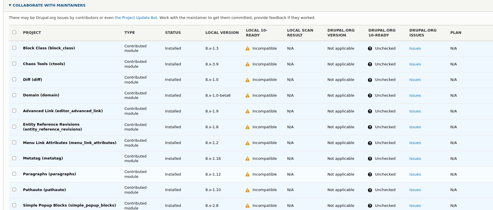493x210 pixels.
Task: Click the Drupal.org 10-Ready column header
Action: click(382, 33)
